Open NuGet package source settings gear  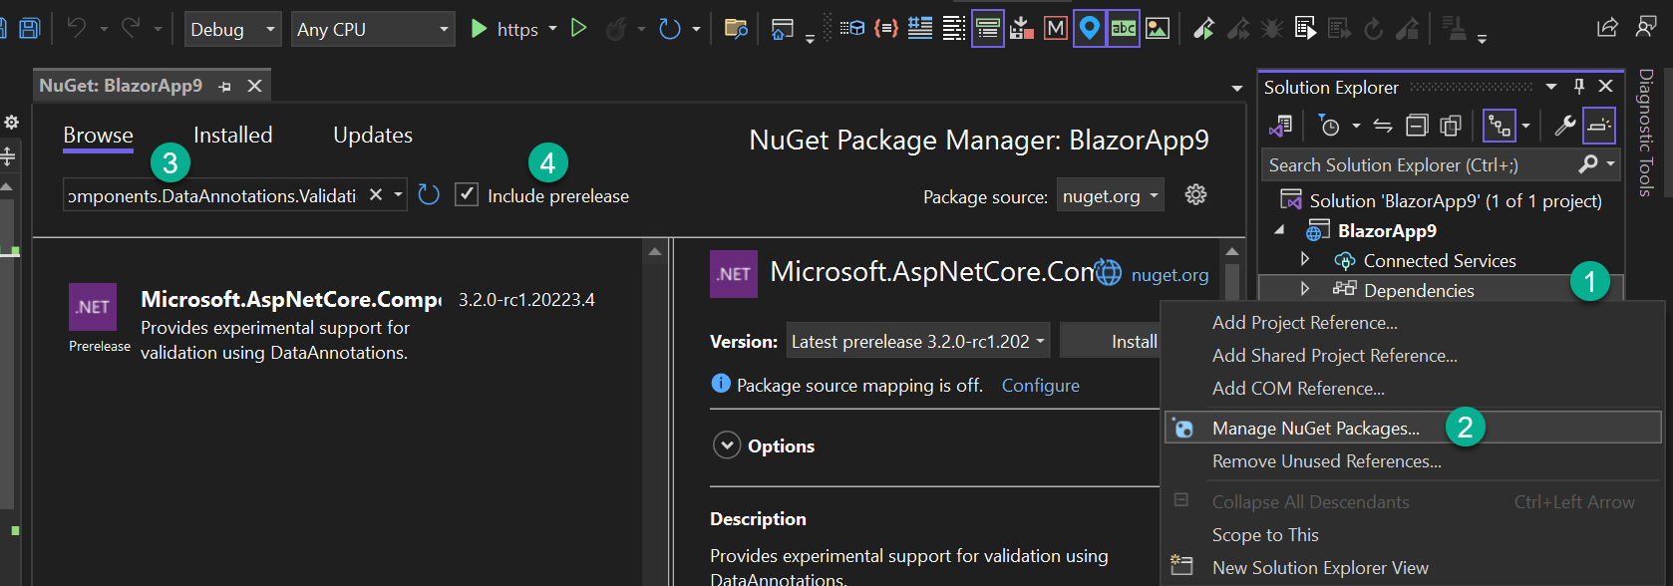[x=1195, y=194]
